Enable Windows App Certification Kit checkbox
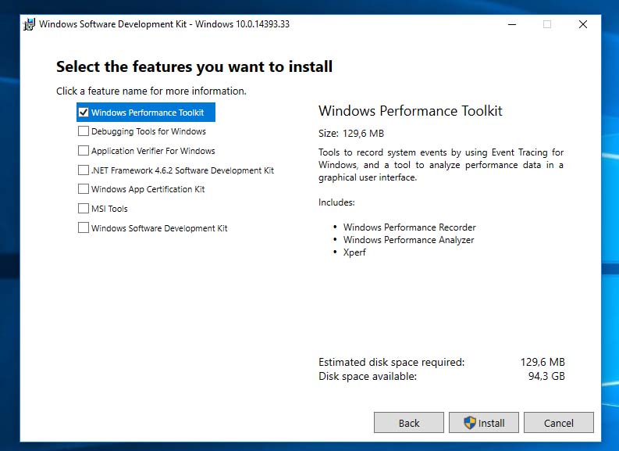 (84, 189)
